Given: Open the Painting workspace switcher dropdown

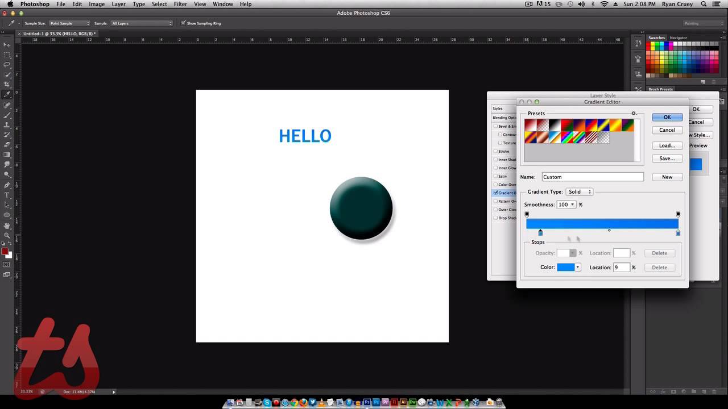Looking at the screenshot, I should 703,23.
